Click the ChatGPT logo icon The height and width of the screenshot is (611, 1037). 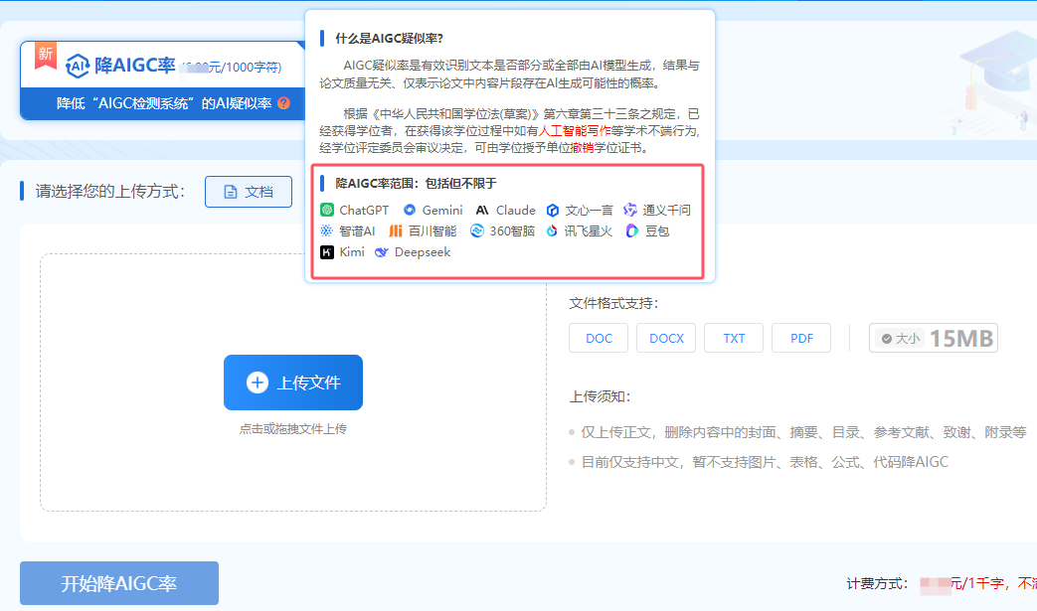[327, 210]
